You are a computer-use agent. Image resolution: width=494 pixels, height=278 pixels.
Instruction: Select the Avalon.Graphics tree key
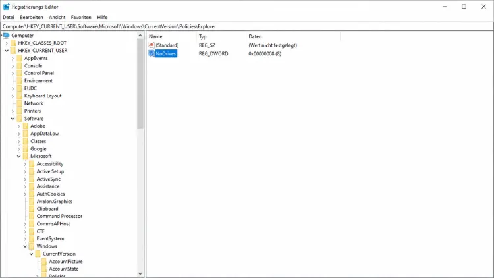coord(54,202)
